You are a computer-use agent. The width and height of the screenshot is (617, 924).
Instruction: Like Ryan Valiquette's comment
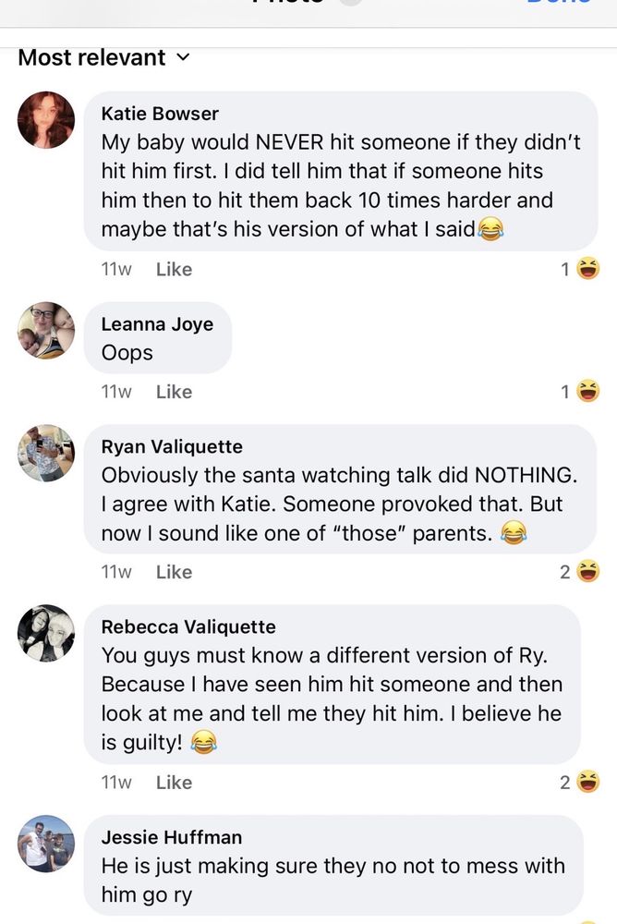coord(174,572)
